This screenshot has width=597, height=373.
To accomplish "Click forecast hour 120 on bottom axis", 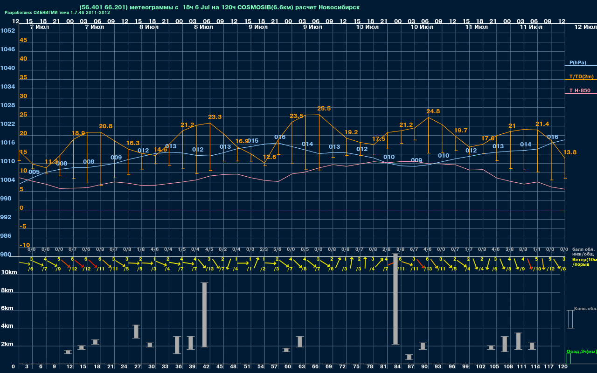I will pyautogui.click(x=563, y=367).
